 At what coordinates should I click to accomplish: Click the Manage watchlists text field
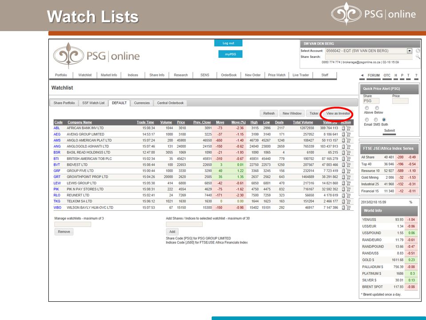[72, 224]
